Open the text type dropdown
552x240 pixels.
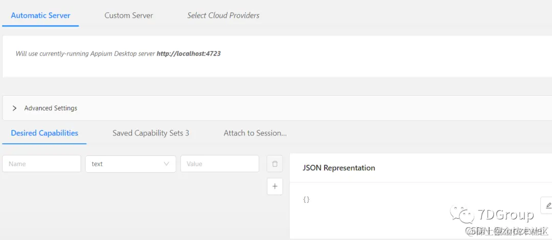click(x=131, y=164)
